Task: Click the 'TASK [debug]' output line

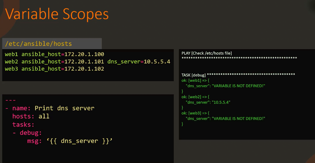Action: click(238, 75)
